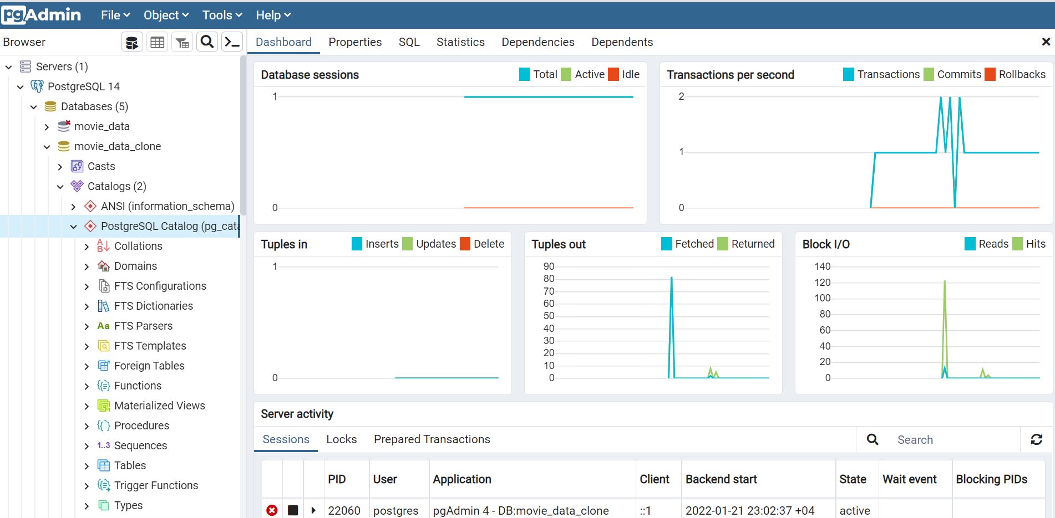Show the Locks activity tab
Screen dimensions: 1055x518
(342, 439)
